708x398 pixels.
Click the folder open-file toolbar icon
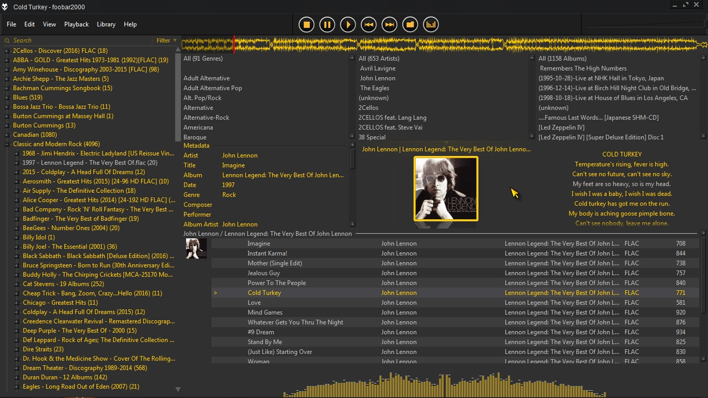410,24
